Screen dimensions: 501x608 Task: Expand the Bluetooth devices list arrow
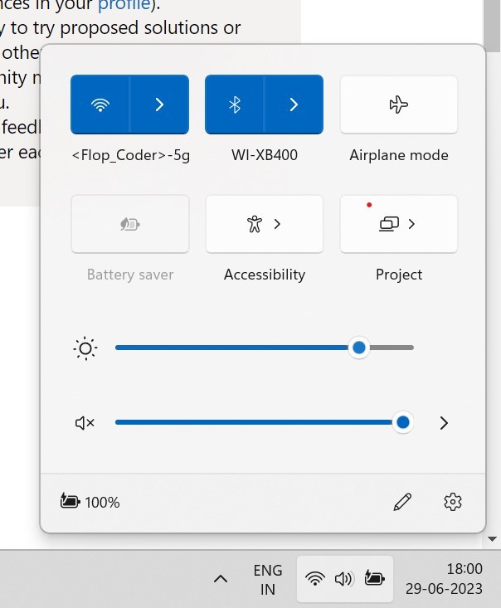point(294,105)
